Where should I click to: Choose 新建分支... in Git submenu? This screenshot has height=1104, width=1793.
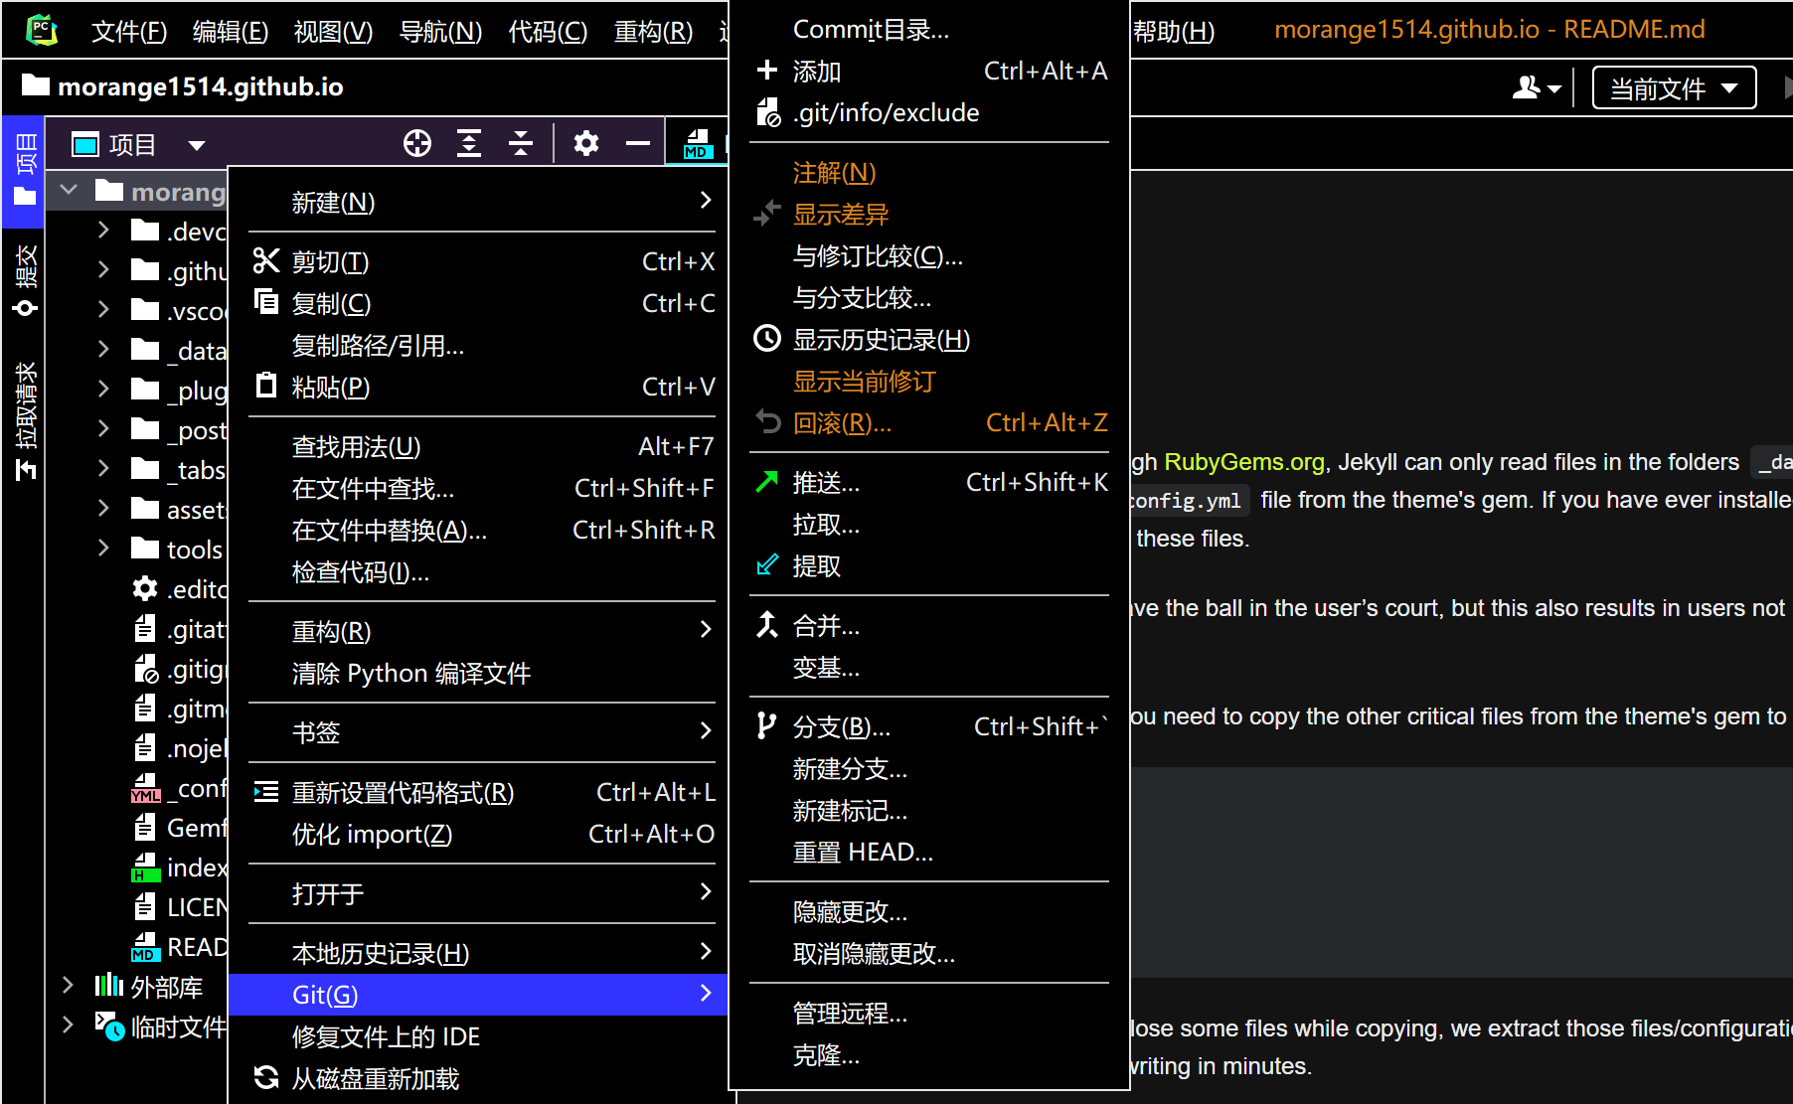[929, 768]
